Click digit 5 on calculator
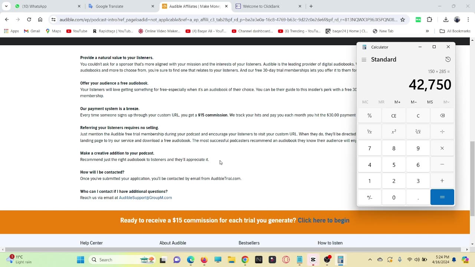 coord(394,165)
